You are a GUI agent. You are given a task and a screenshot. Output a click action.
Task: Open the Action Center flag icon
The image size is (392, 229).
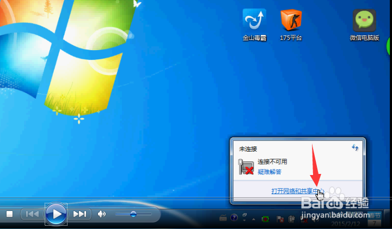(x=280, y=219)
